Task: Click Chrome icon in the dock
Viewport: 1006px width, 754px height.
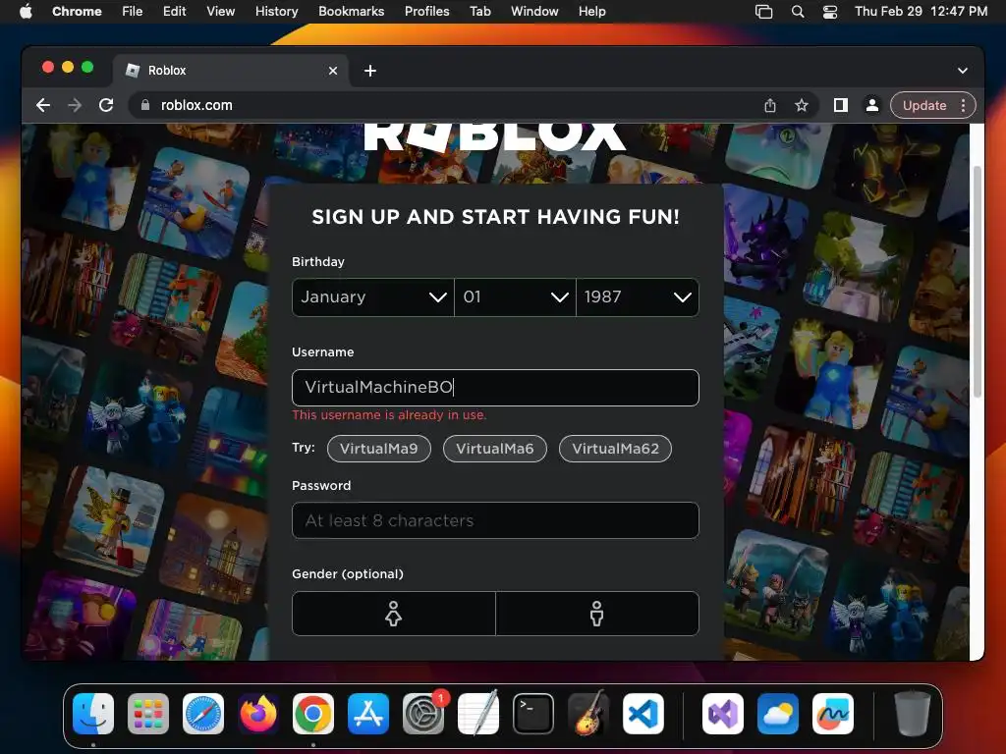Action: (x=313, y=714)
